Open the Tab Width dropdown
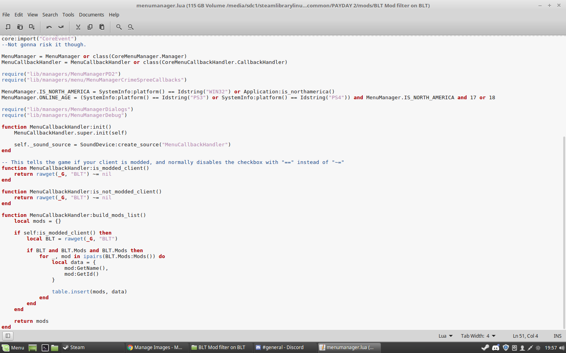 click(478, 336)
